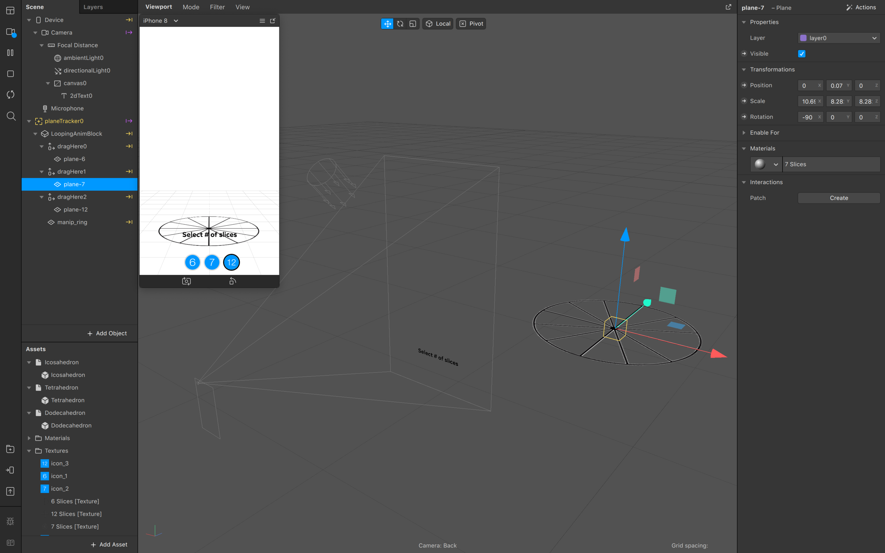Screen dimensions: 885x553
Task: Click the planeTracker0 row purple arrow
Action: [129, 121]
